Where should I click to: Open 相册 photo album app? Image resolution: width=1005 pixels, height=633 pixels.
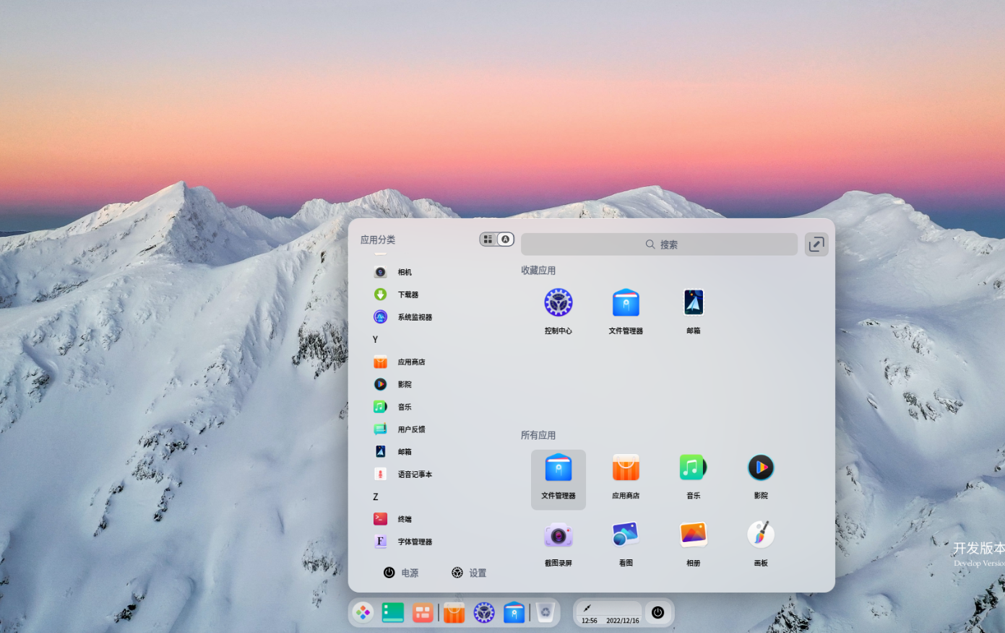[x=692, y=534]
